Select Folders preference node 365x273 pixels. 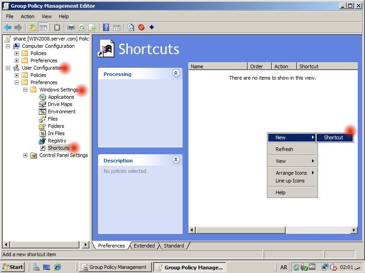pyautogui.click(x=56, y=126)
